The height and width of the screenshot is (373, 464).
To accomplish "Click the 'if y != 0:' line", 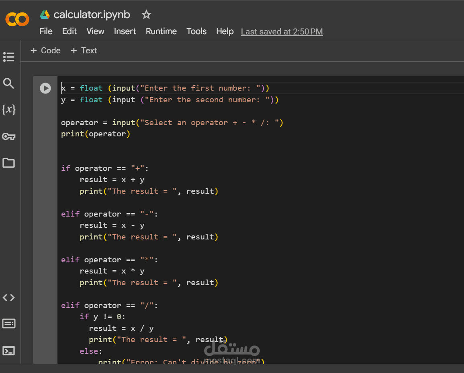I will 102,317.
